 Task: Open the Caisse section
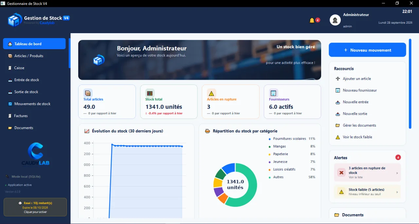click(x=34, y=68)
